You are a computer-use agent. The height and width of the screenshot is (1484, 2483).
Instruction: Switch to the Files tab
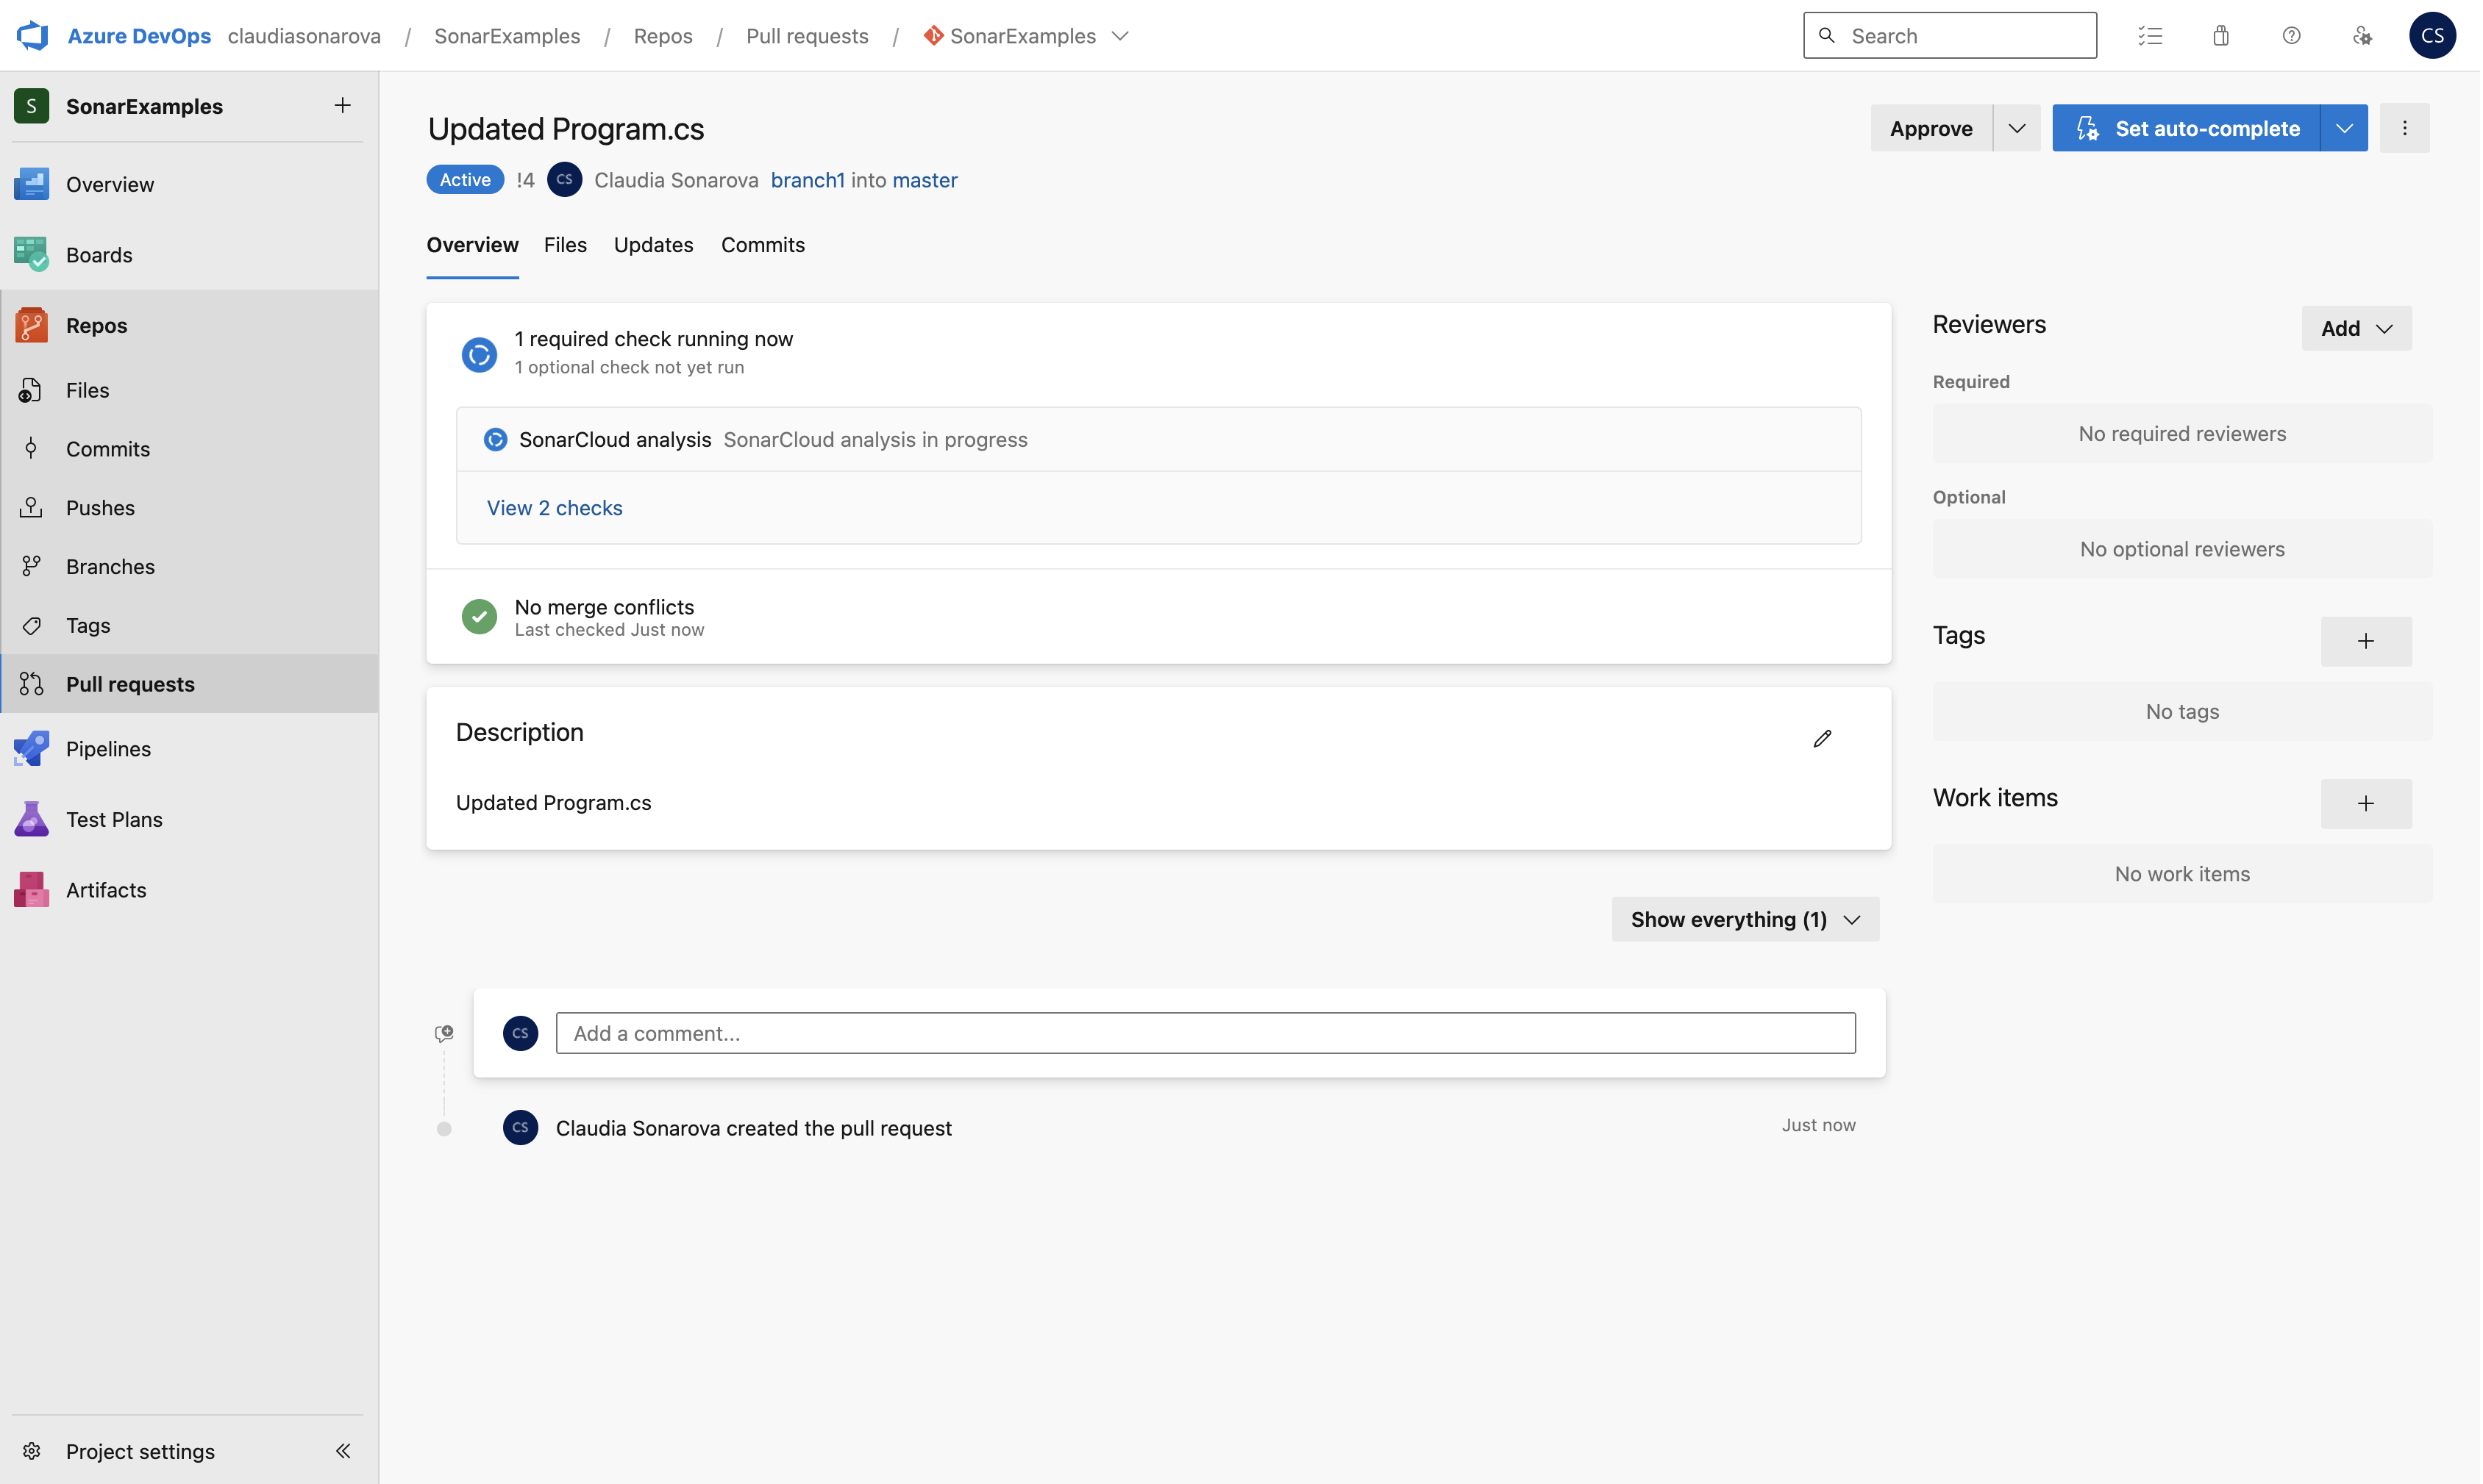[x=566, y=245]
